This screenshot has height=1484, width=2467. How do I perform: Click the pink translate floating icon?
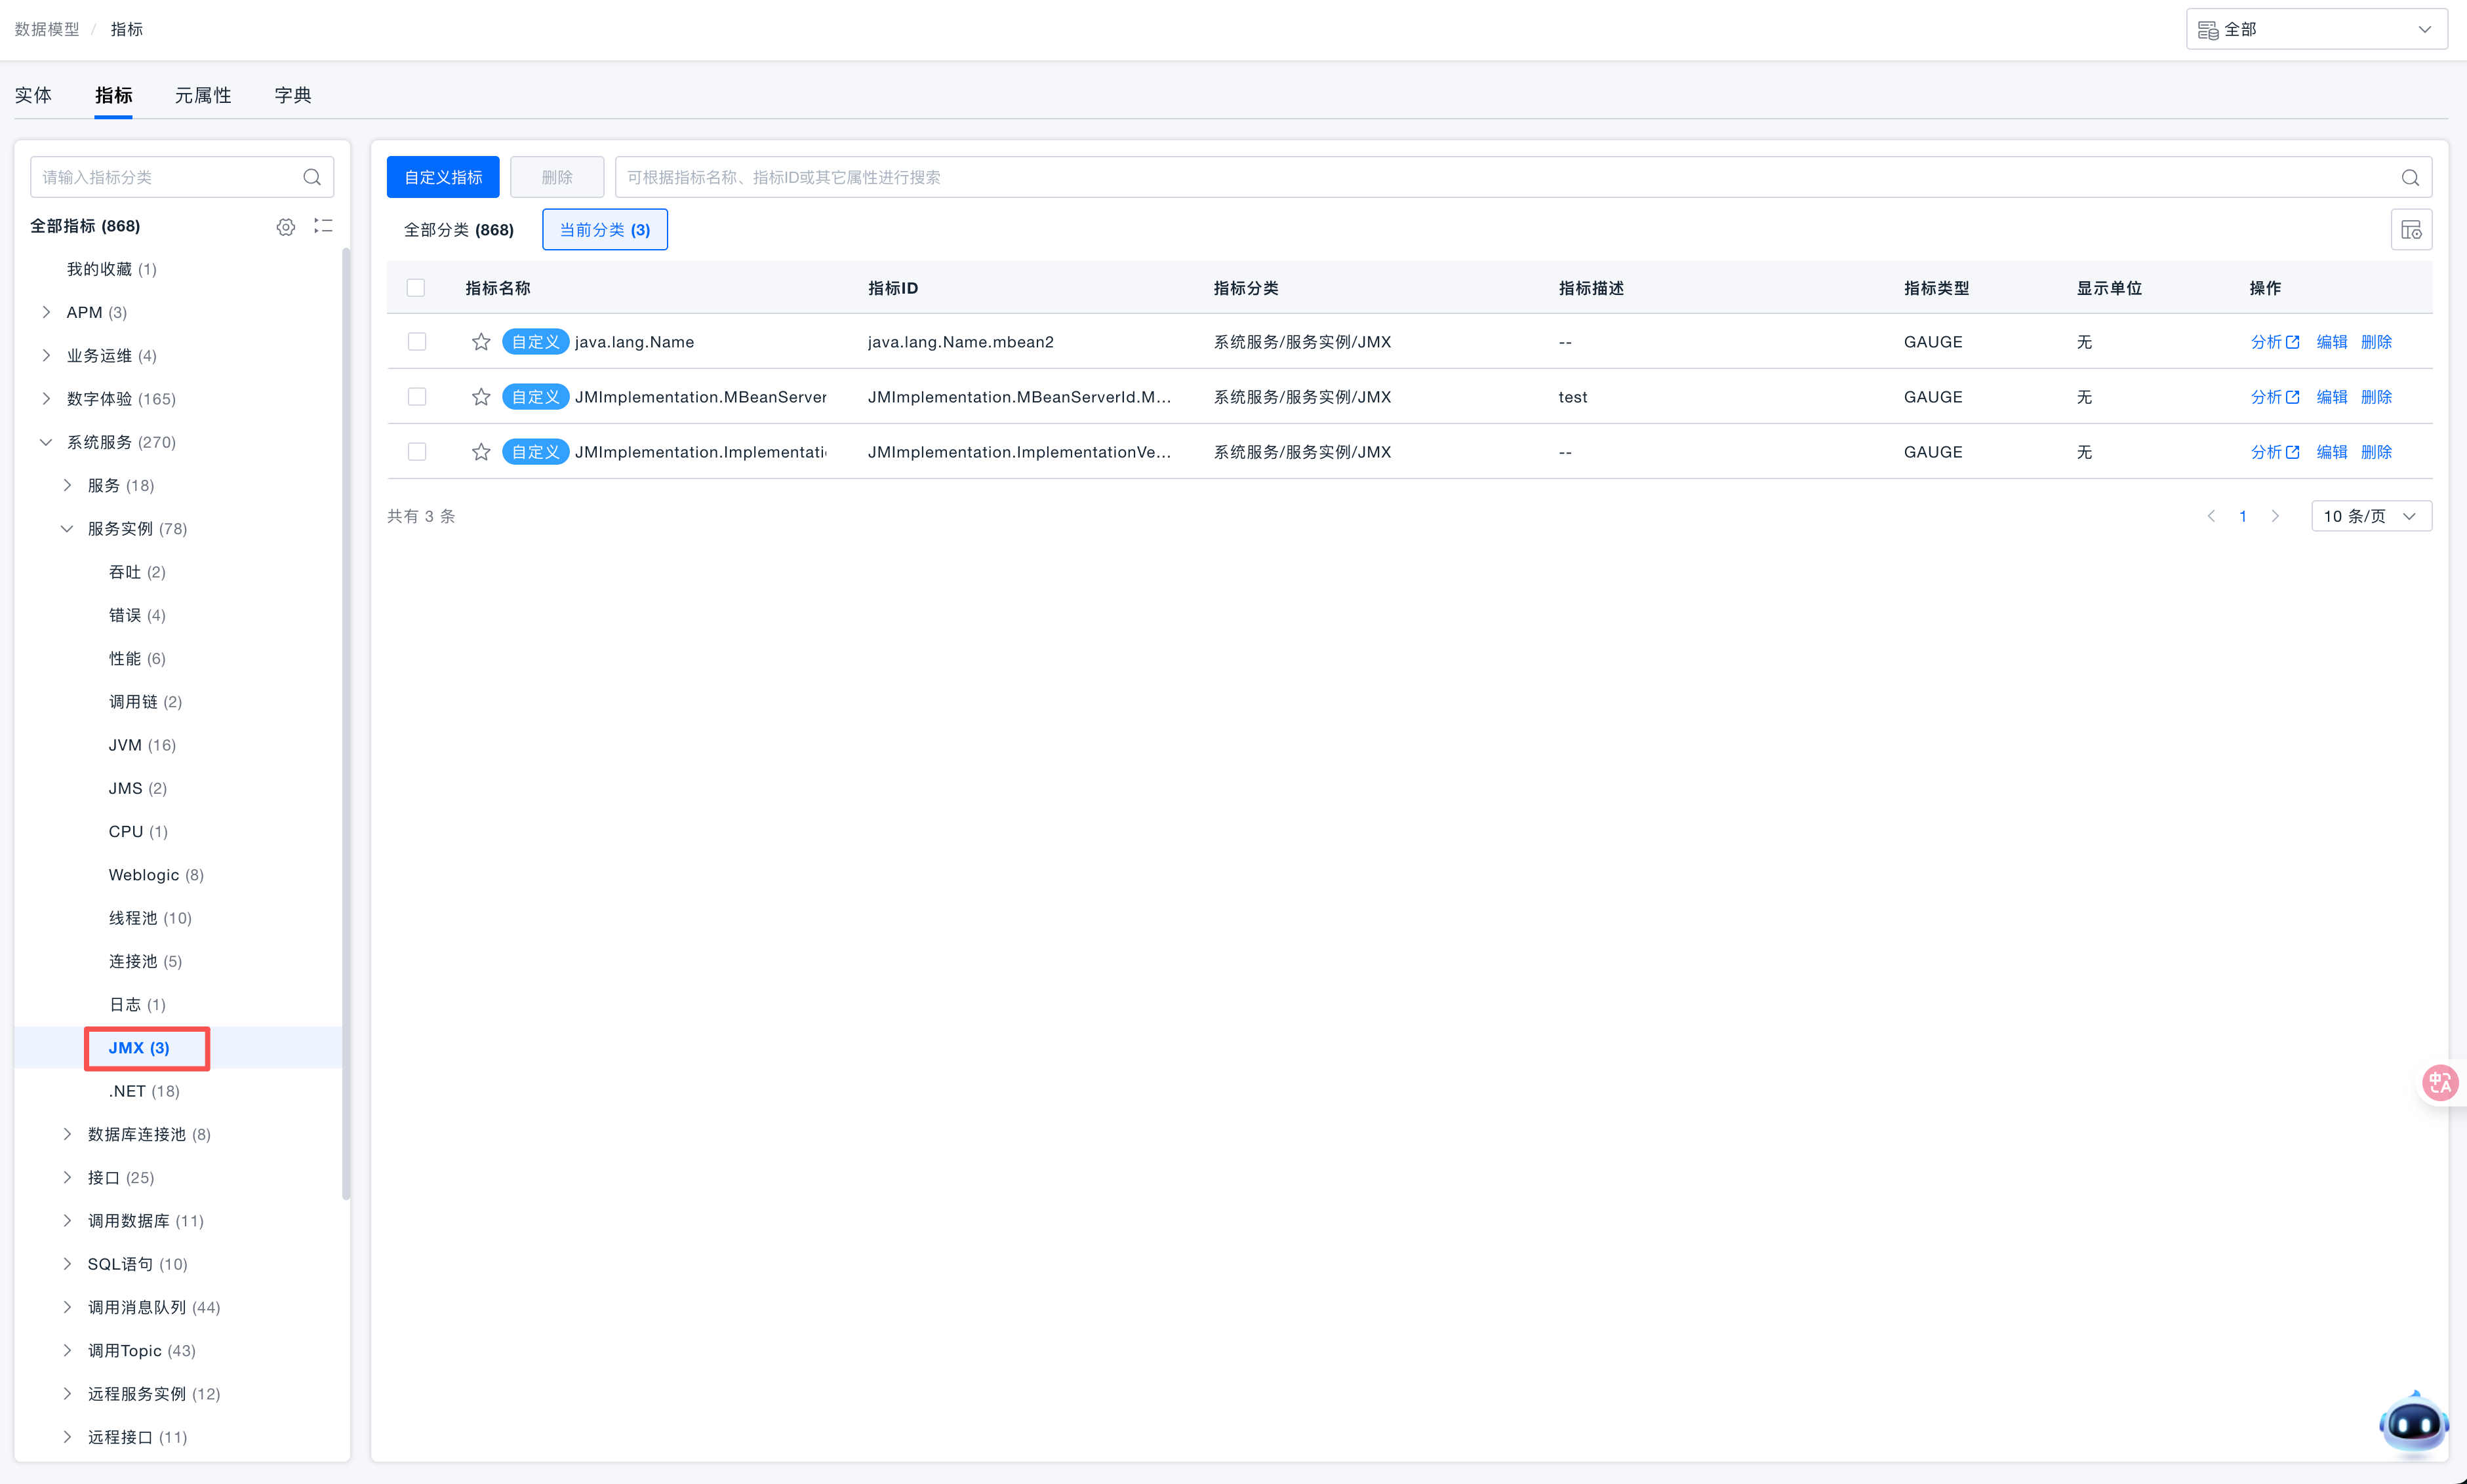(2439, 1083)
